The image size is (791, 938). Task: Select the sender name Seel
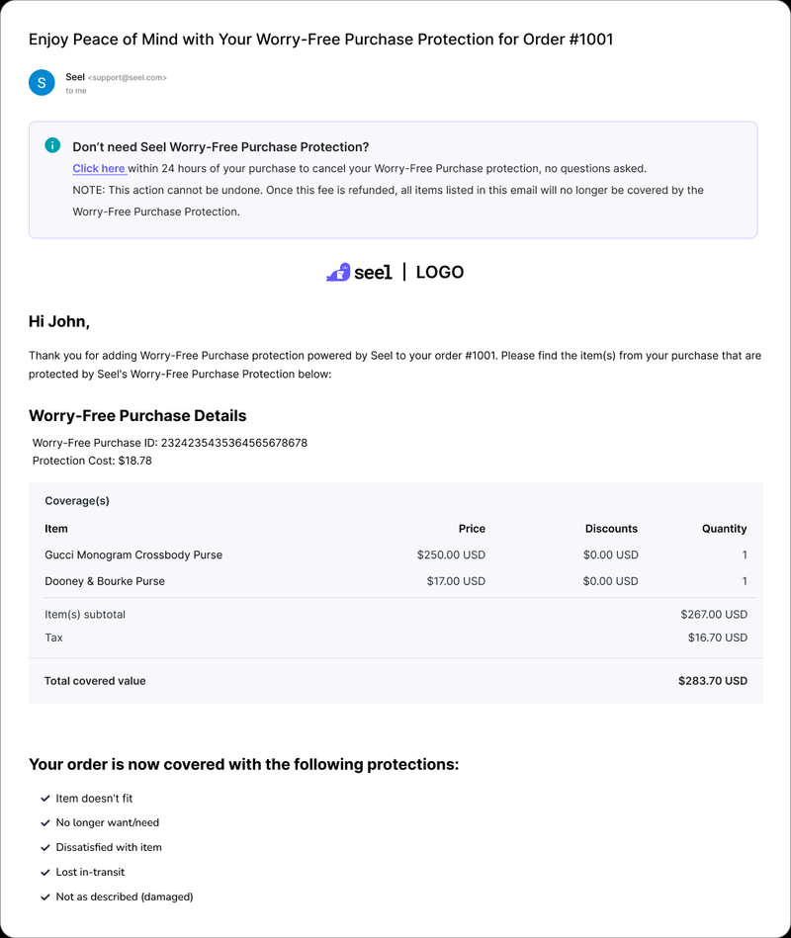coord(75,76)
